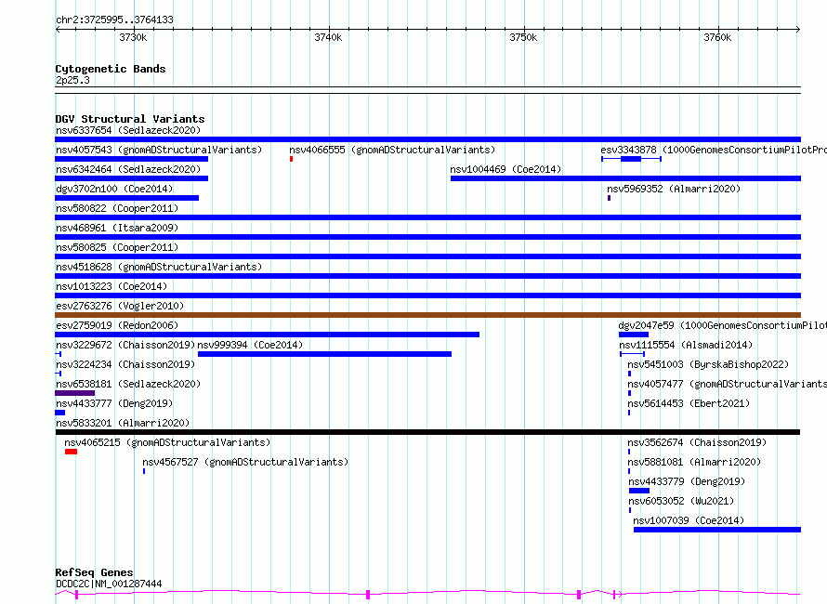Click the black nsv5833201 variant bar
Viewport: 827px width, 604px height.
click(x=427, y=432)
